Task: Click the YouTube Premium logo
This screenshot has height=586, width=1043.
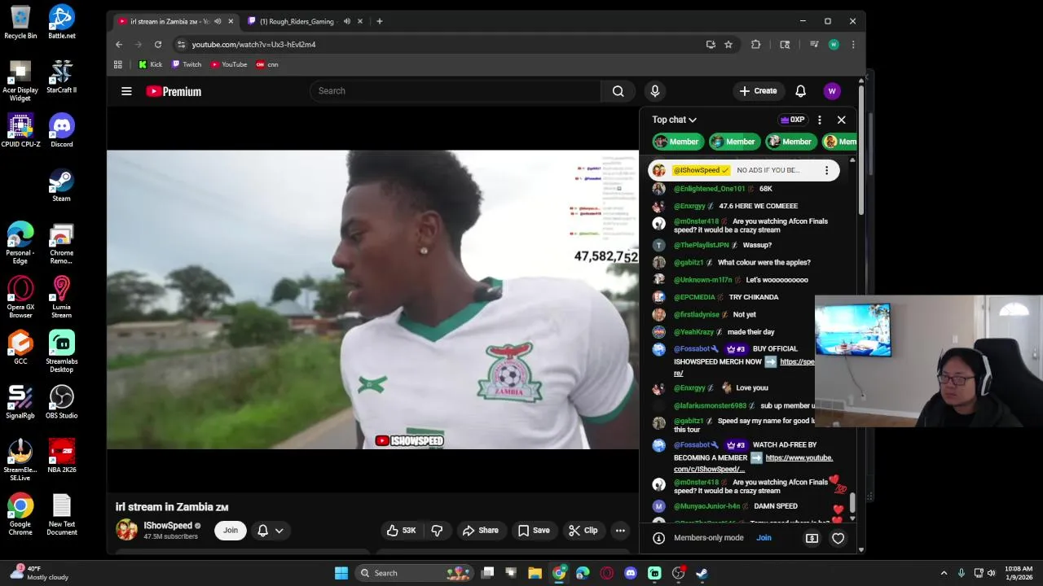Action: (174, 91)
